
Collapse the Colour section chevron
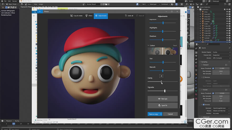click(x=148, y=45)
